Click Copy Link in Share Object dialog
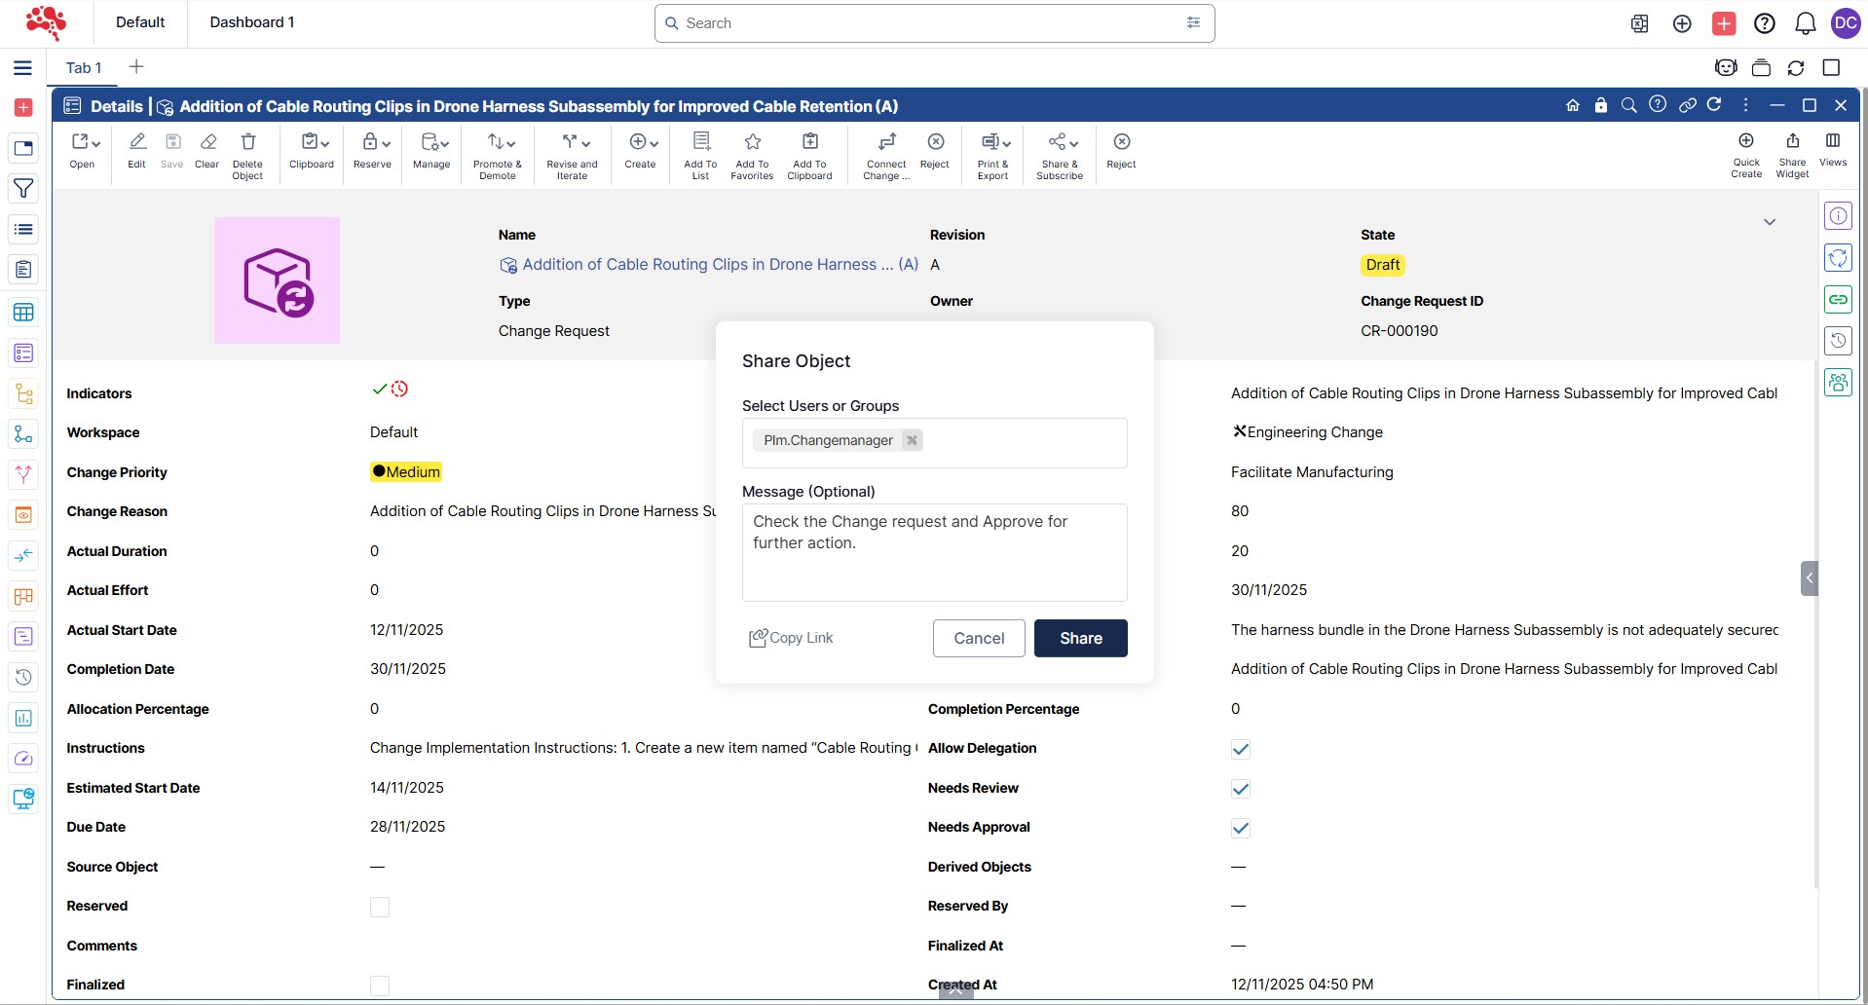The width and height of the screenshot is (1868, 1005). (791, 638)
